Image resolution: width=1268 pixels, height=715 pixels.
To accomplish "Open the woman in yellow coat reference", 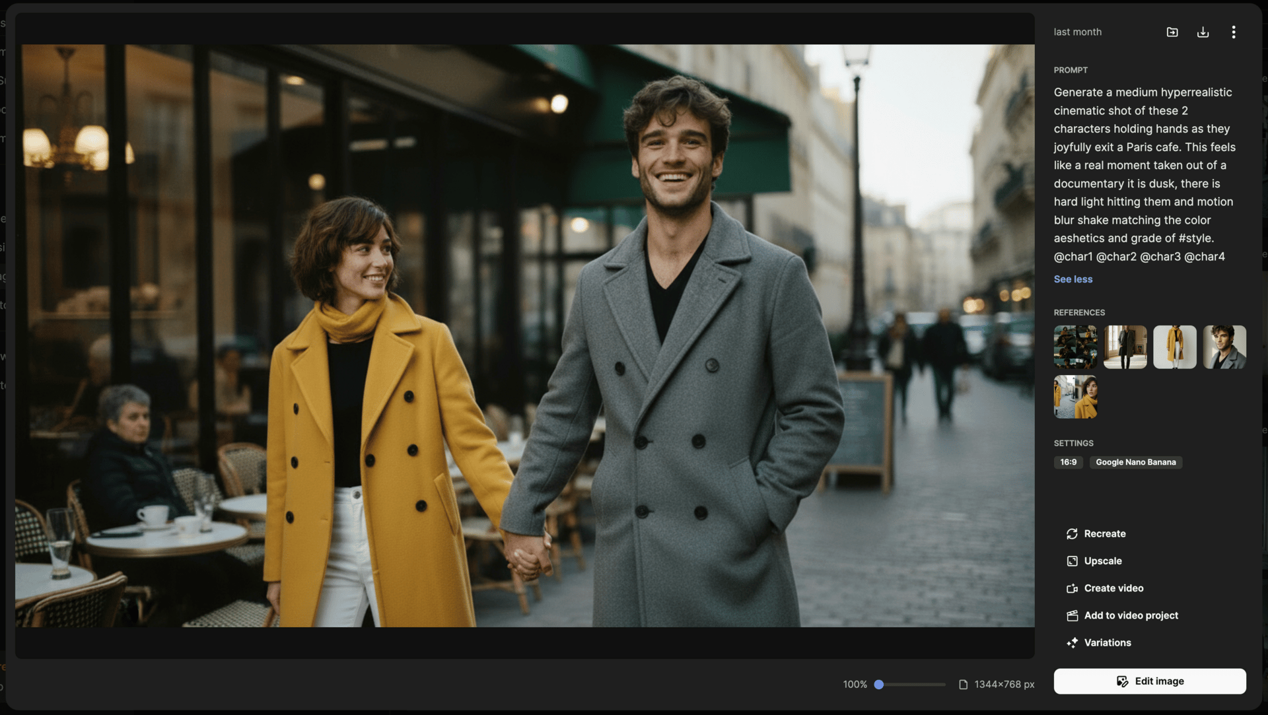I will click(x=1075, y=397).
